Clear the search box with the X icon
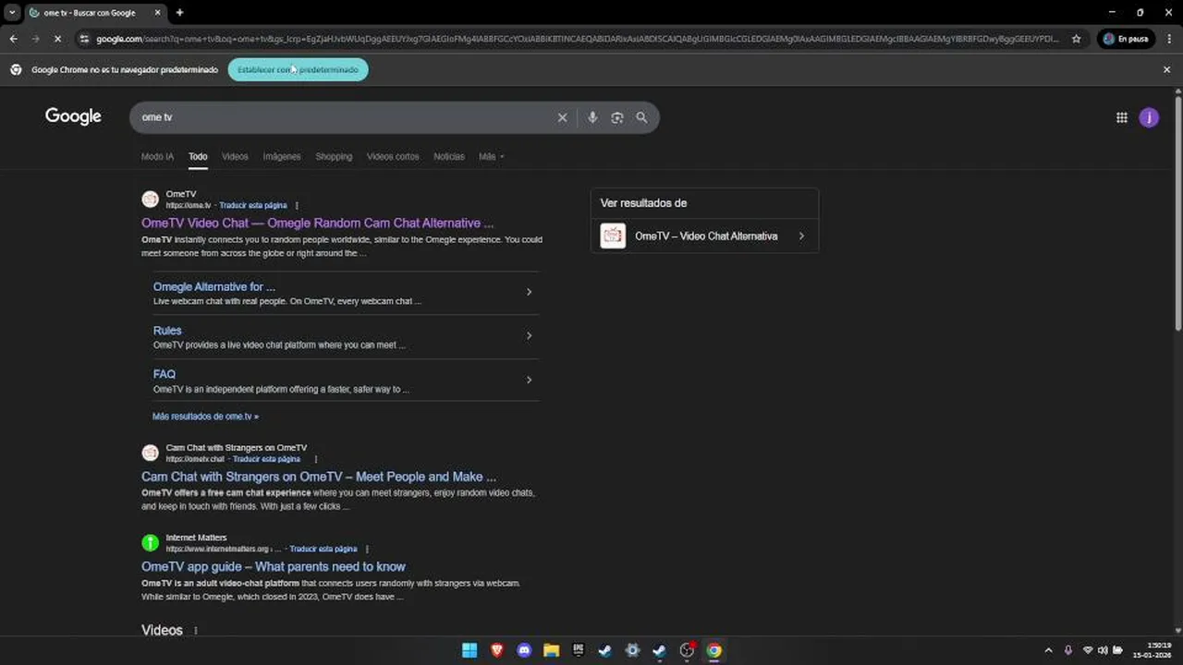Screen dimensions: 1183x665 562,117
